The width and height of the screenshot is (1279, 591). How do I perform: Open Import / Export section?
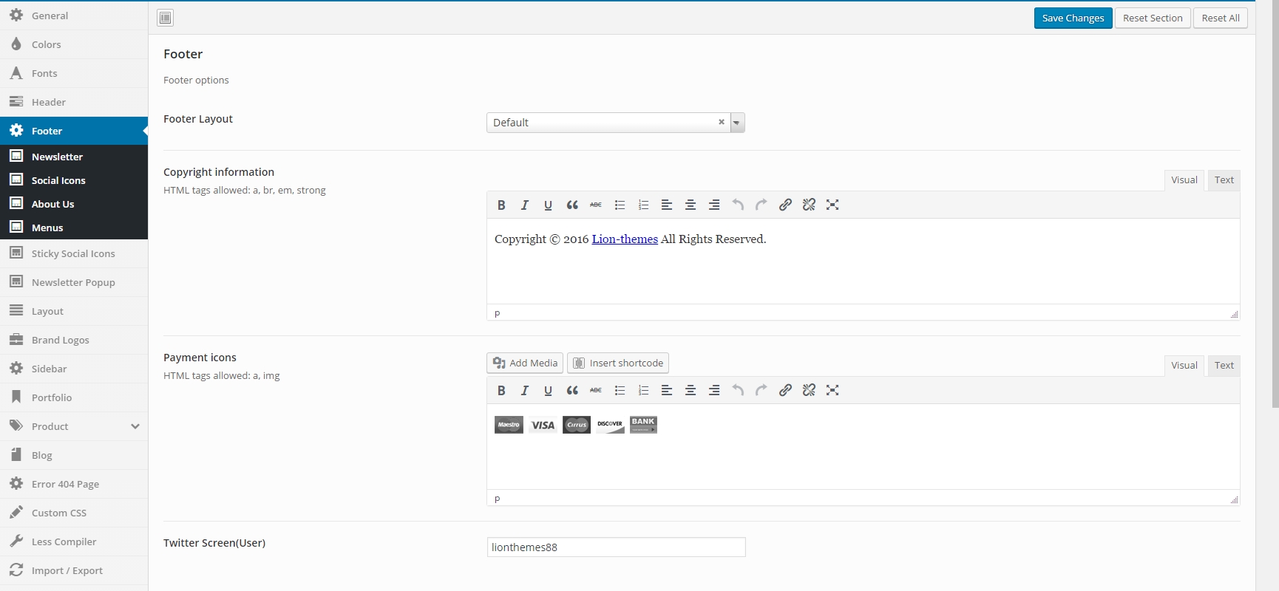[x=74, y=570]
